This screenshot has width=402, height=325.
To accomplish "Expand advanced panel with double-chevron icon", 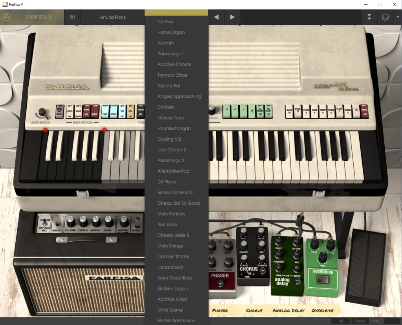I will 369,17.
